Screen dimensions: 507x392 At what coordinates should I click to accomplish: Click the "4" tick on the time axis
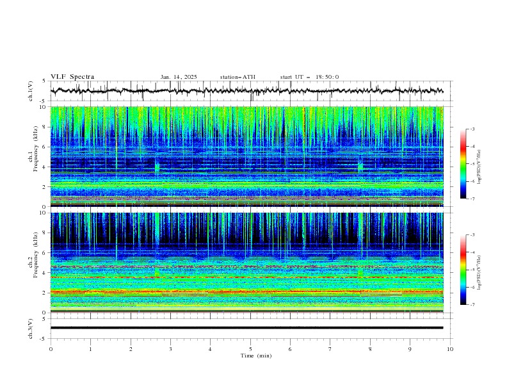[210, 349]
